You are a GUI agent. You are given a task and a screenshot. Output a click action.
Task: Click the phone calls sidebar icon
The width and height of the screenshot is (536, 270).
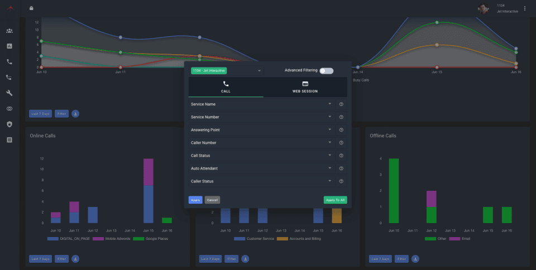[x=9, y=62]
